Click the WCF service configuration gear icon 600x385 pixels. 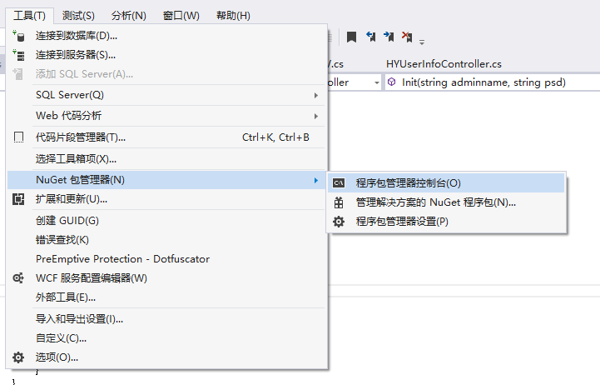[x=18, y=278]
